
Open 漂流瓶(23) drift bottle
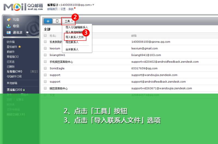click(14, 90)
